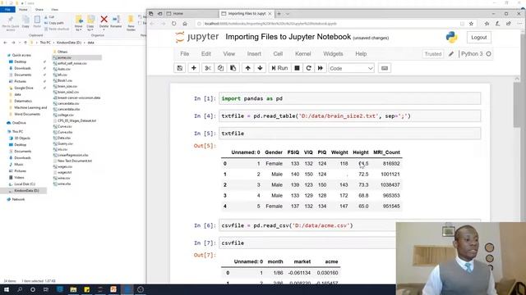Image resolution: width=526 pixels, height=295 pixels.
Task: Insert a cell below with the plus icon
Action: 194,68
